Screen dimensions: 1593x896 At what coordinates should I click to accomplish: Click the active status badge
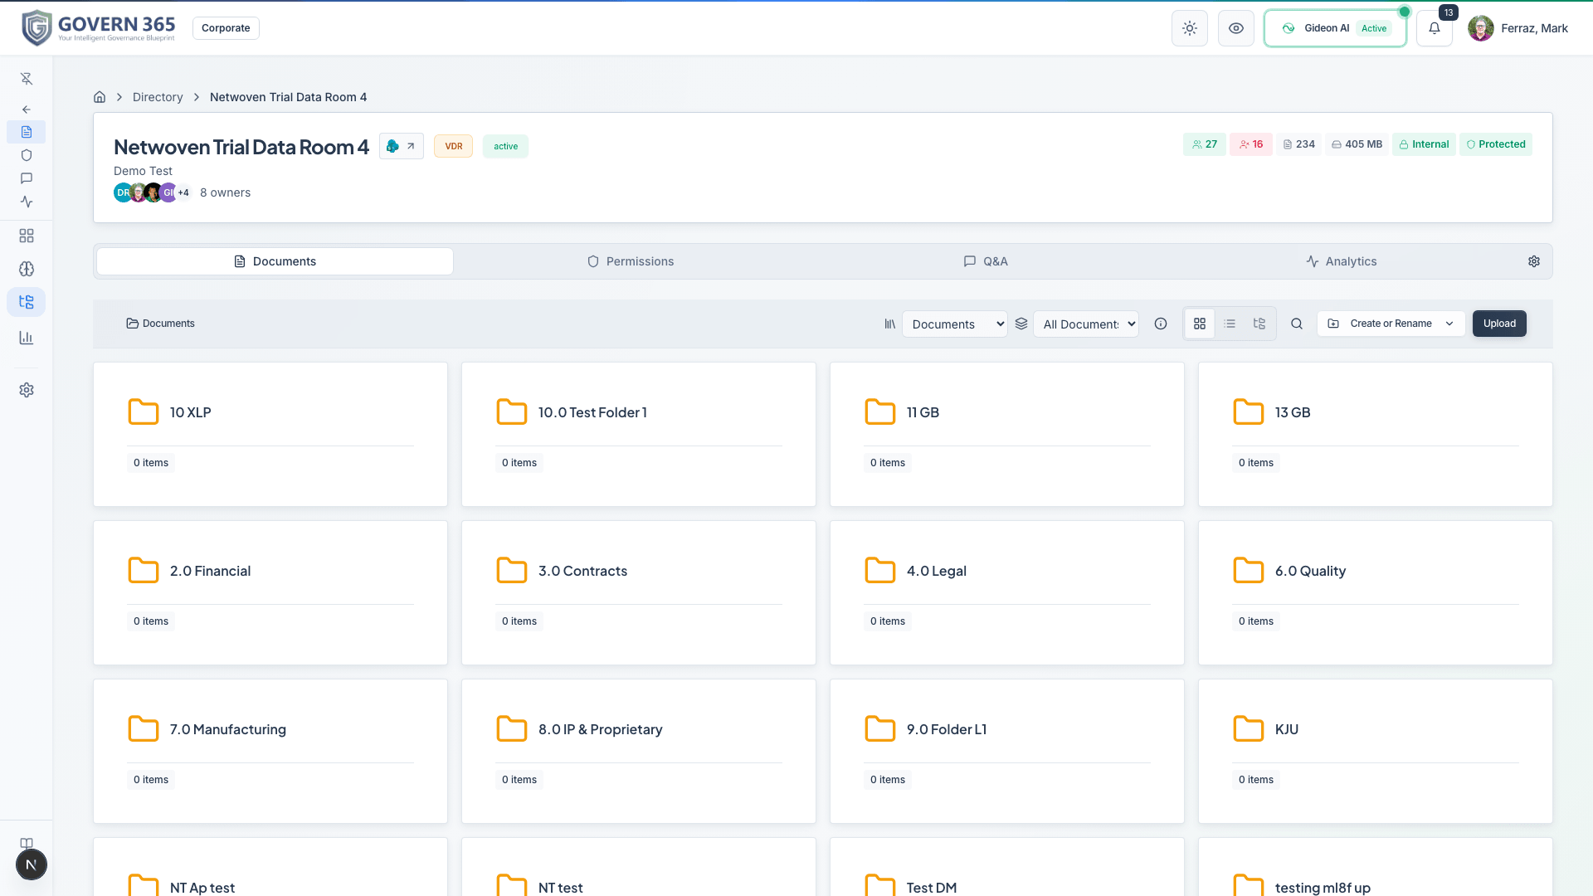point(505,146)
